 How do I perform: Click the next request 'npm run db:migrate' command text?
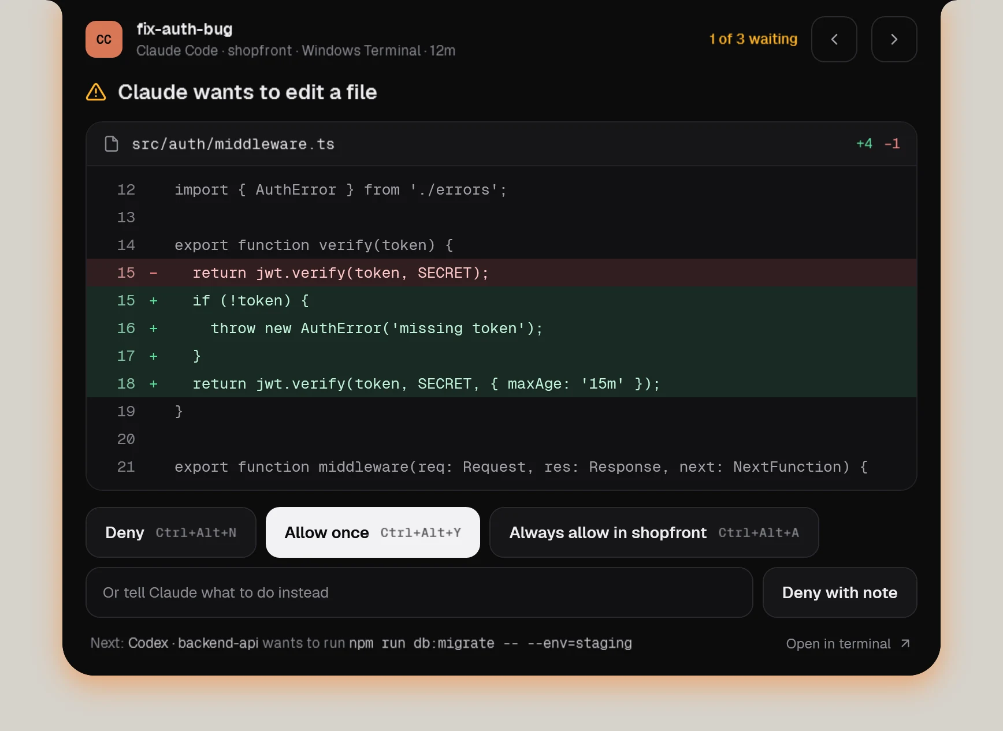click(x=491, y=643)
